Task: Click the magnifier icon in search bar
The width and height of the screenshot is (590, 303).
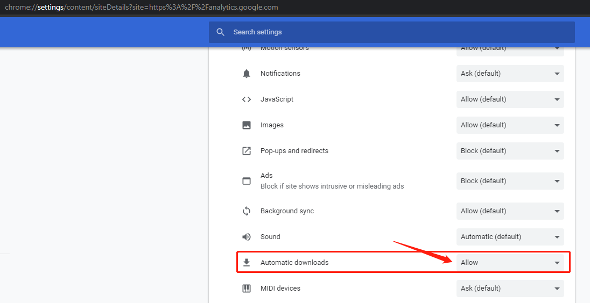Action: [221, 32]
